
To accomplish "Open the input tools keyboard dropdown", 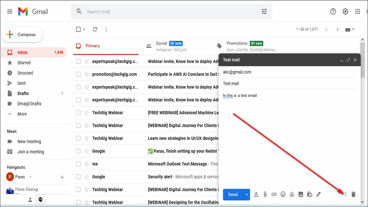I will (350, 29).
